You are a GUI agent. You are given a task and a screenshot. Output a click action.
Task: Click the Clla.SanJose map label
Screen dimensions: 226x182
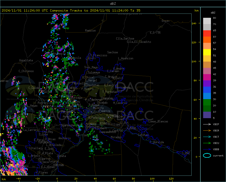125,39
